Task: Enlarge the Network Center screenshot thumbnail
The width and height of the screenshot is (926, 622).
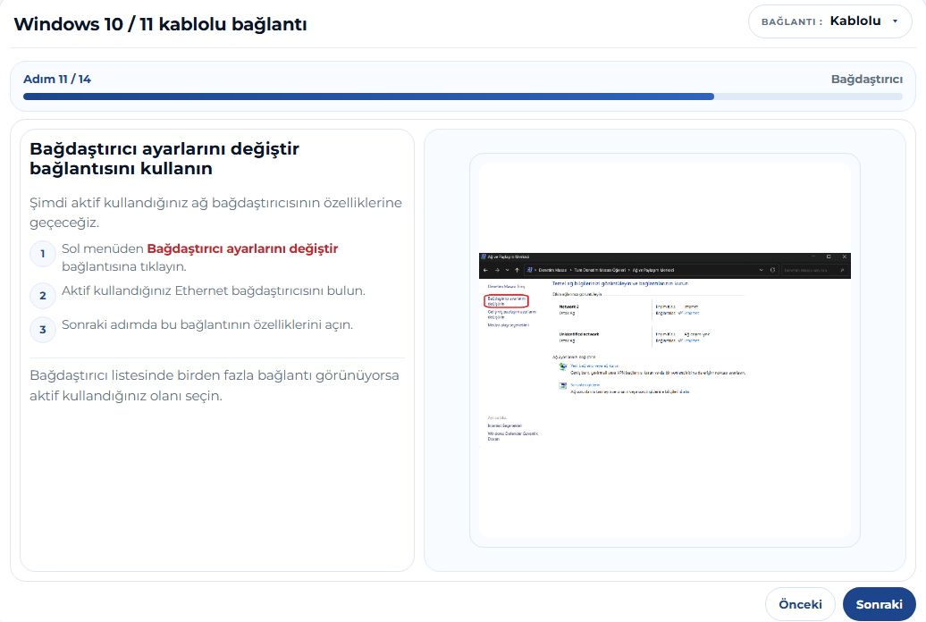Action: pyautogui.click(x=664, y=350)
